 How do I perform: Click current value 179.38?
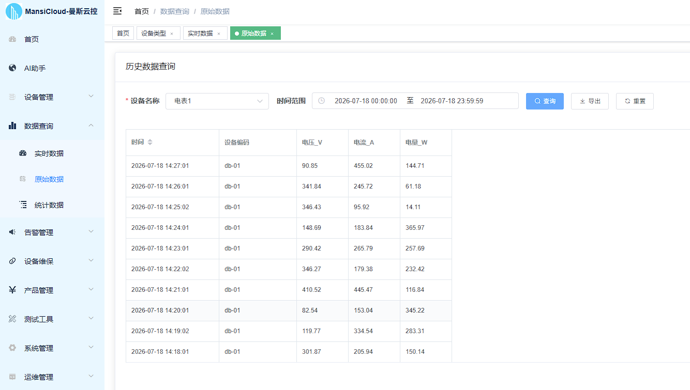(x=363, y=269)
